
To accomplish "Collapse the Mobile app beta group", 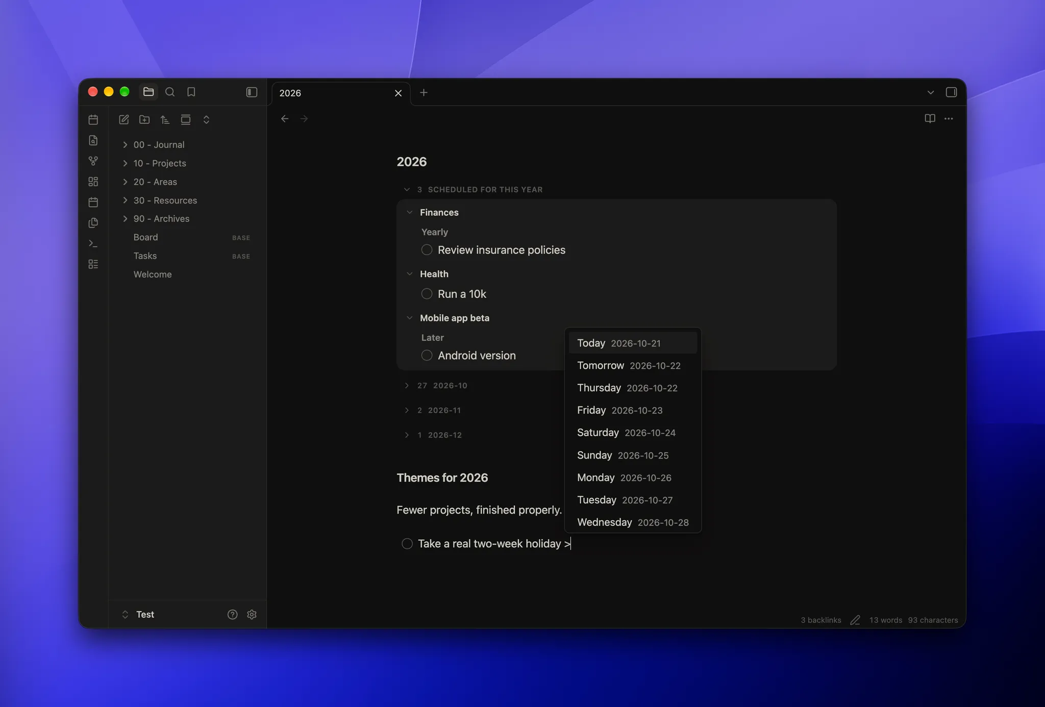I will pos(409,318).
